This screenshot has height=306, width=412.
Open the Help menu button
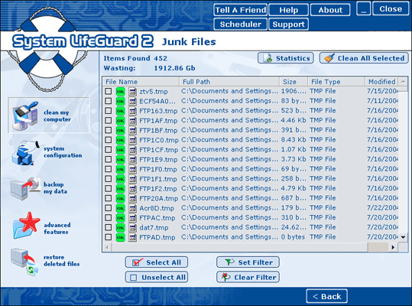point(288,10)
